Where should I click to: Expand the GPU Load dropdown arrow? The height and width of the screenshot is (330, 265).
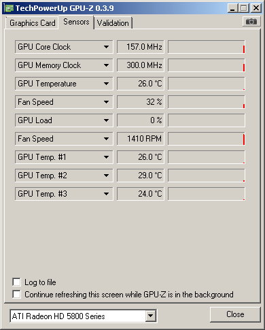106,120
